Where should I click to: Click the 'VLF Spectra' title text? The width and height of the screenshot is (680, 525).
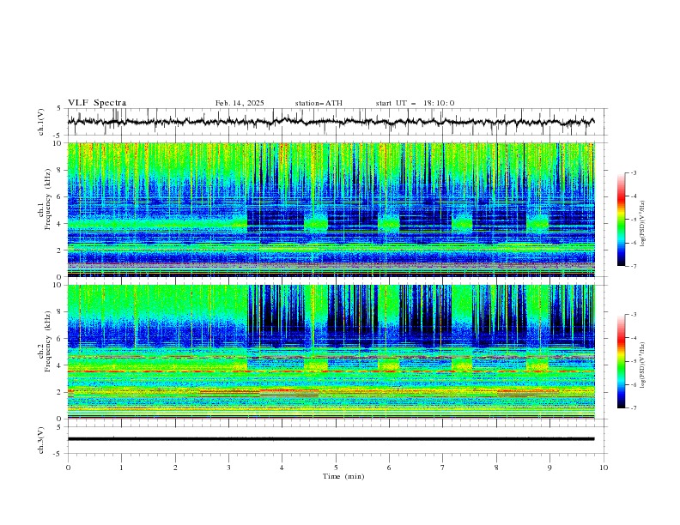coord(97,103)
